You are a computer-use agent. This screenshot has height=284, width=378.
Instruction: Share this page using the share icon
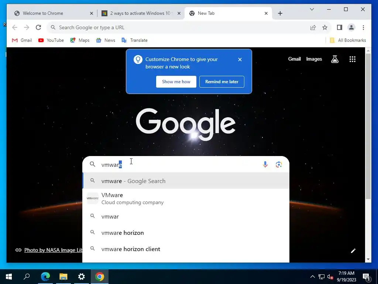(313, 27)
